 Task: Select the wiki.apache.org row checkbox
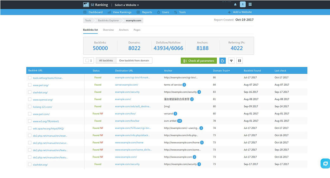point(30,128)
